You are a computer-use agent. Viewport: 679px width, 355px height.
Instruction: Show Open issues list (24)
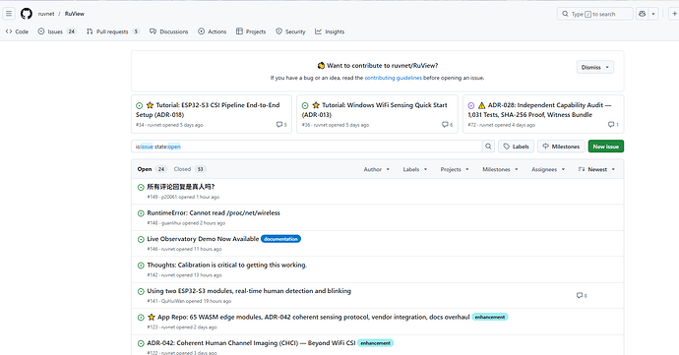(x=152, y=169)
